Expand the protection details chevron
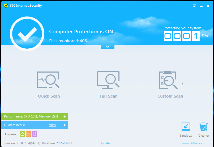This screenshot has height=147, width=214. click(x=108, y=47)
